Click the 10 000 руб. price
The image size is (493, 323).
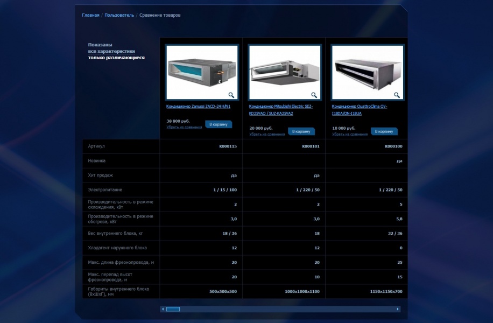pyautogui.click(x=344, y=128)
